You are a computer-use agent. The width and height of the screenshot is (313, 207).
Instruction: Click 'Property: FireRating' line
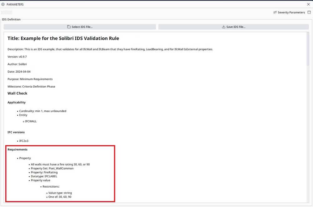44,173
